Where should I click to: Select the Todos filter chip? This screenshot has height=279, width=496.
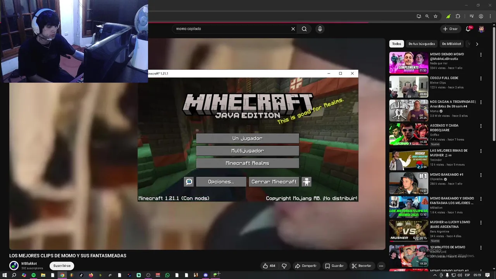click(396, 44)
